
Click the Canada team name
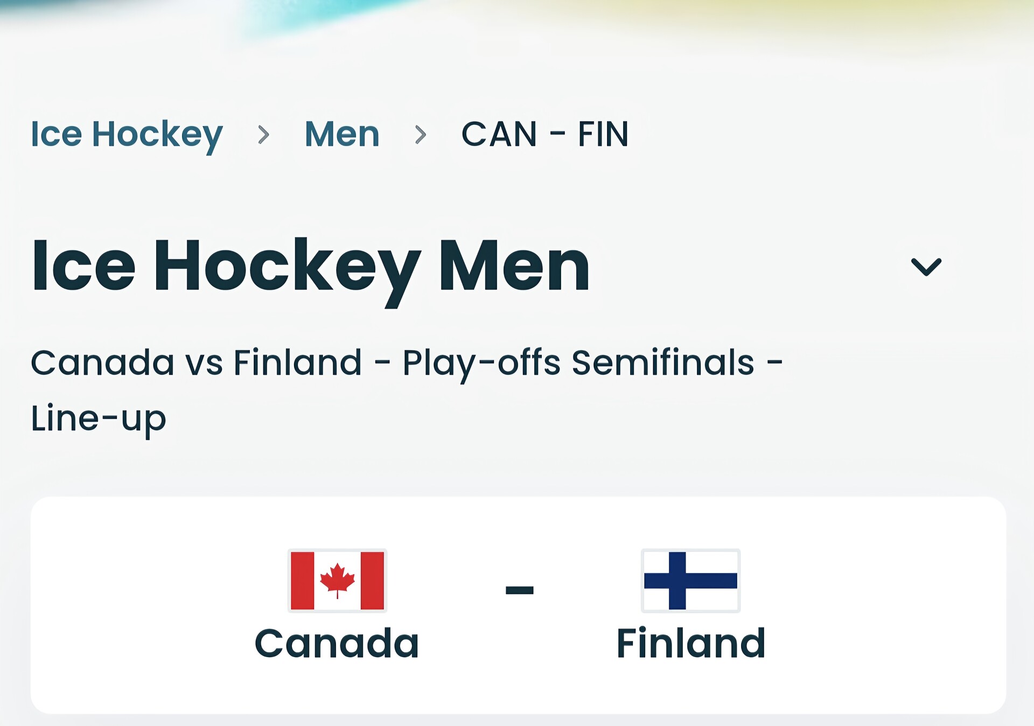click(x=337, y=643)
